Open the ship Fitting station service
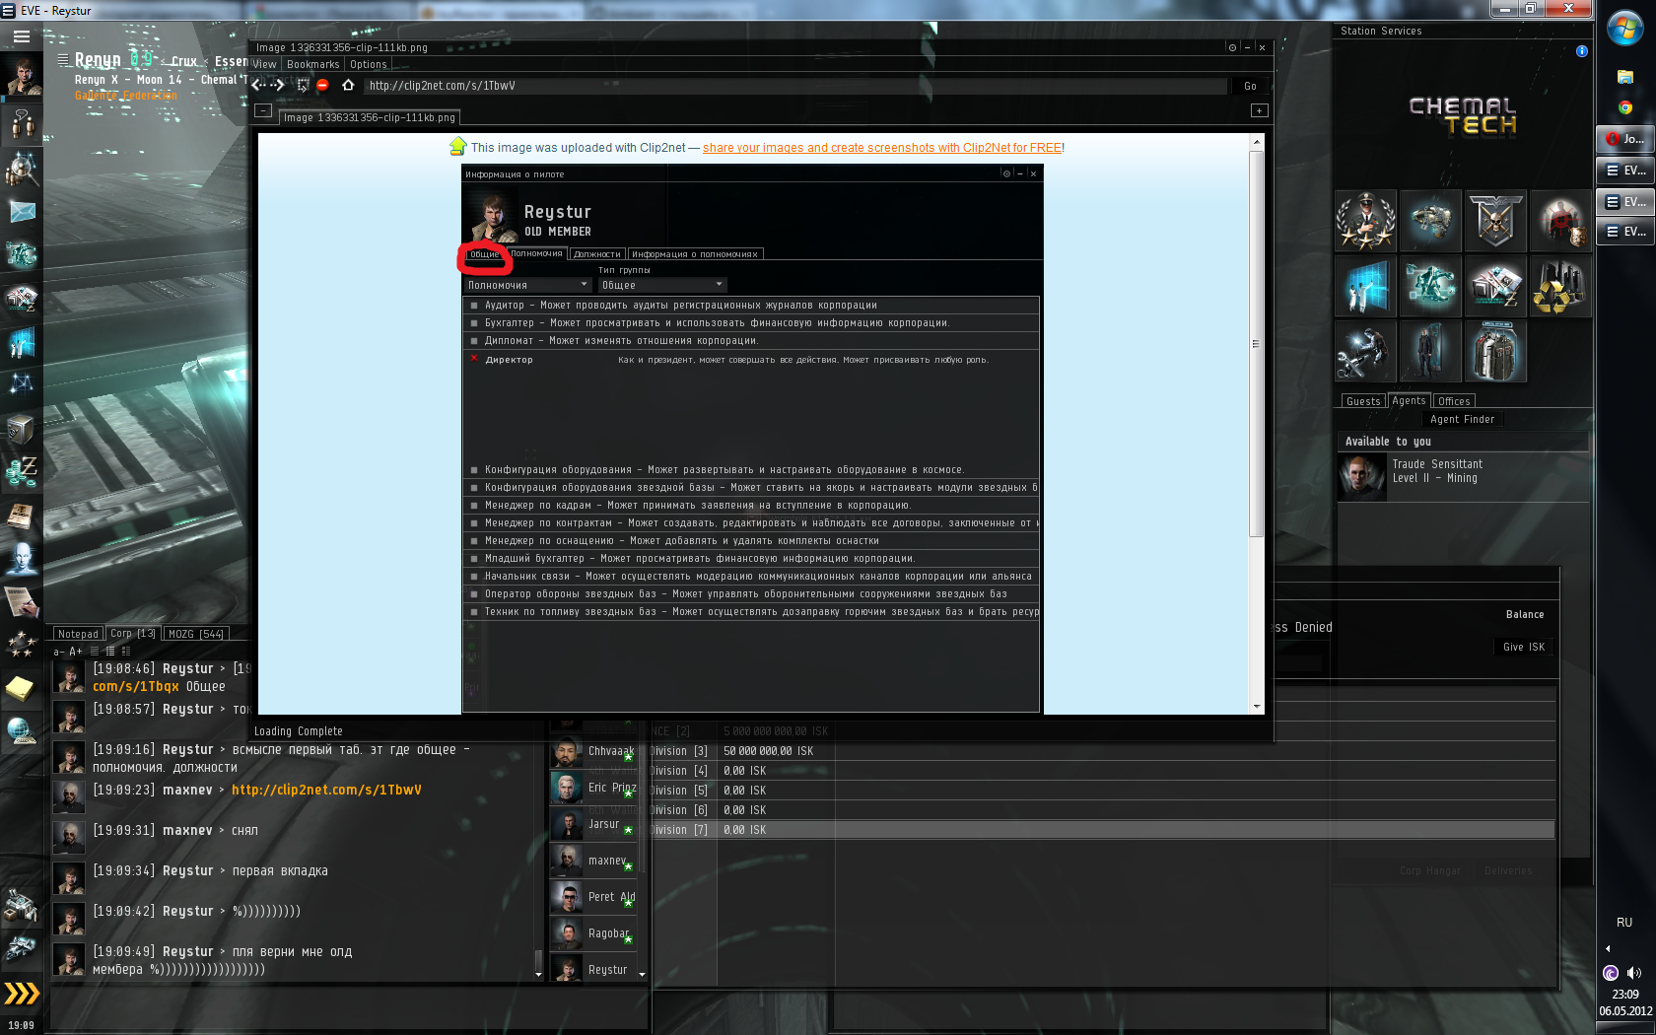 (1430, 221)
